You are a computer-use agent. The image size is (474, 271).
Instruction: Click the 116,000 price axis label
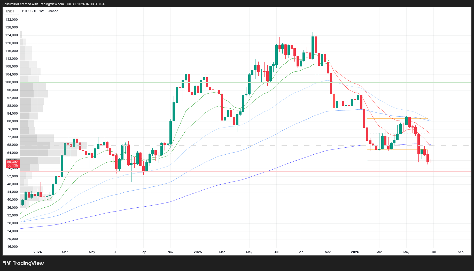(x=12, y=51)
